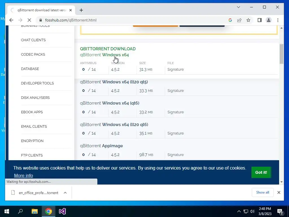
Task: Bookmark this page with the star
Action: point(248,20)
